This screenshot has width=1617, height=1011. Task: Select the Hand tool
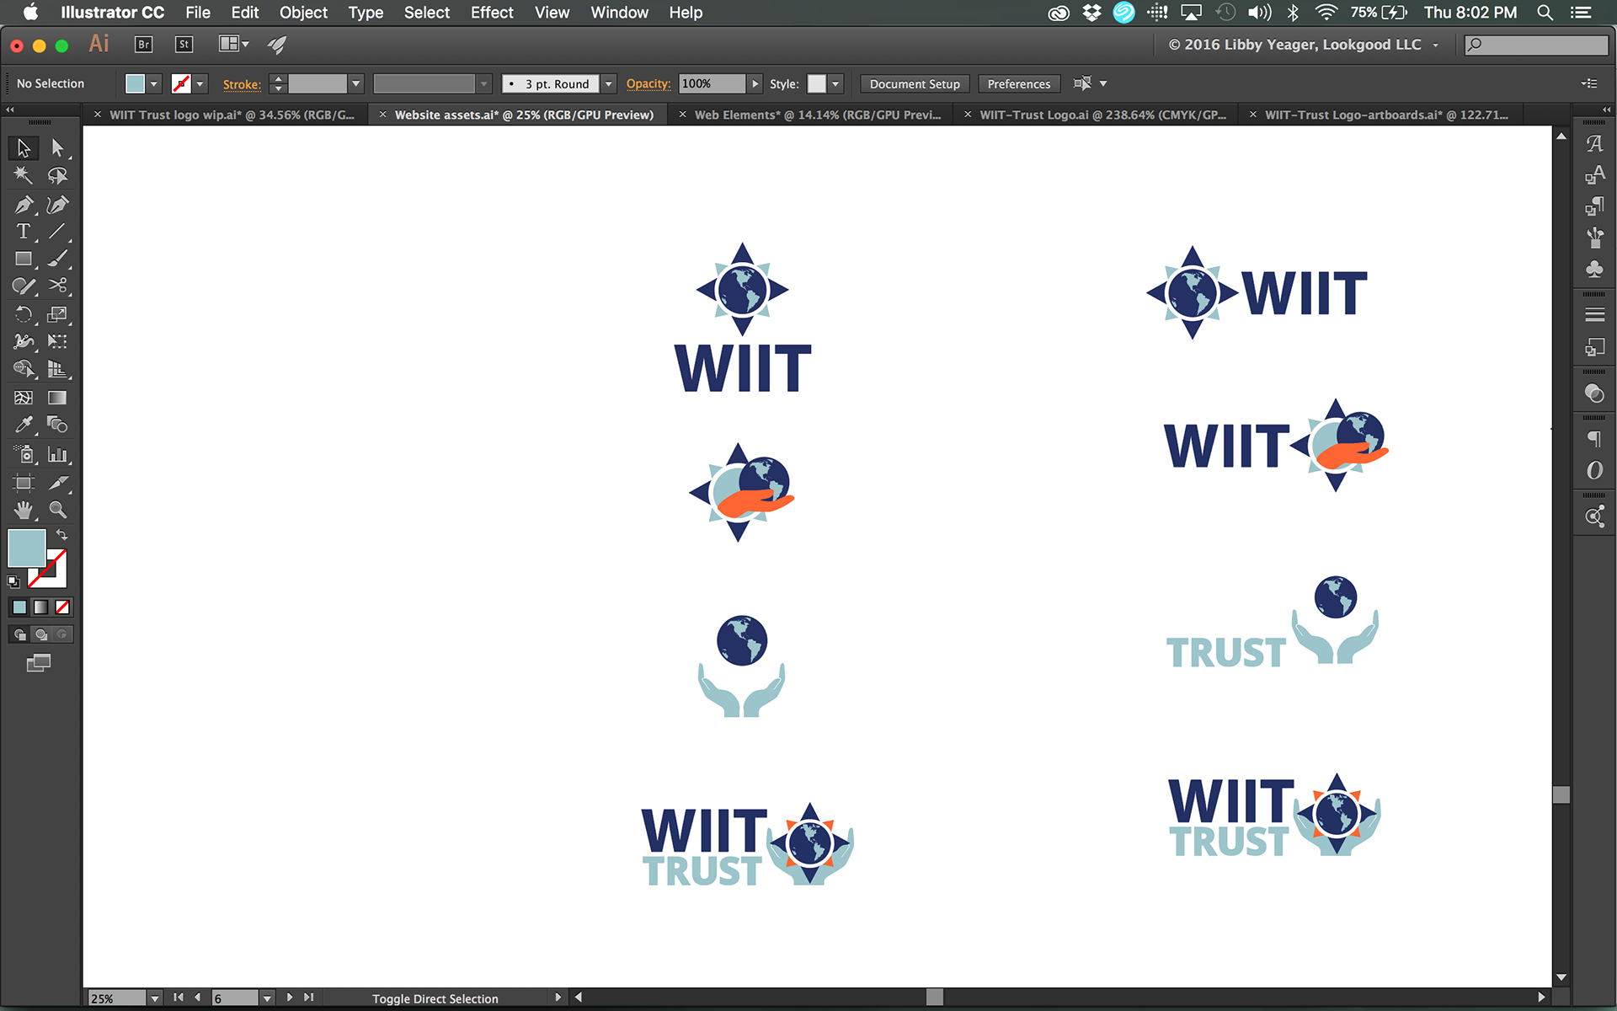[x=24, y=510]
